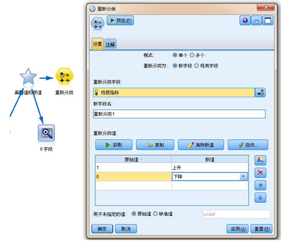The image size is (281, 241).
Task: Click the yellow 重新分类 reclassify node
Action: pos(64,77)
